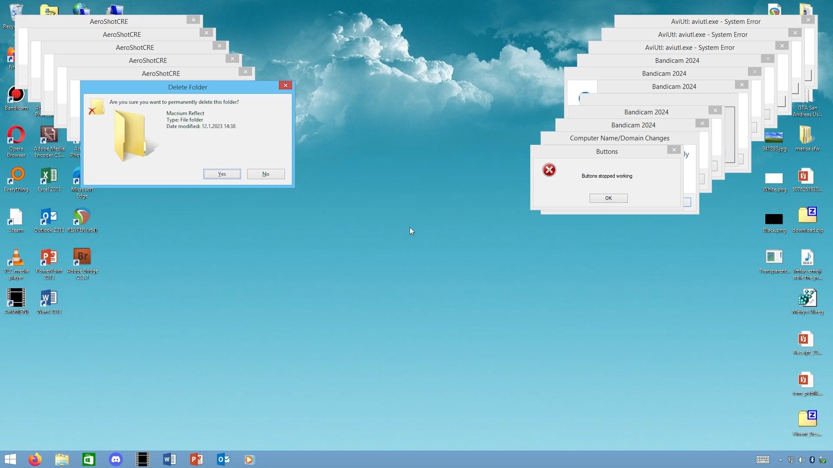Select Adobe Media Encoder desktop shortcut
This screenshot has height=468, width=833.
(49, 142)
